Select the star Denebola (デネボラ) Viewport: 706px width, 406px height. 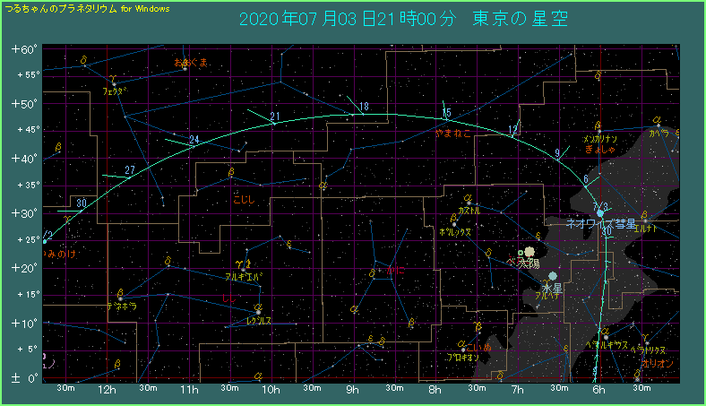pos(121,298)
